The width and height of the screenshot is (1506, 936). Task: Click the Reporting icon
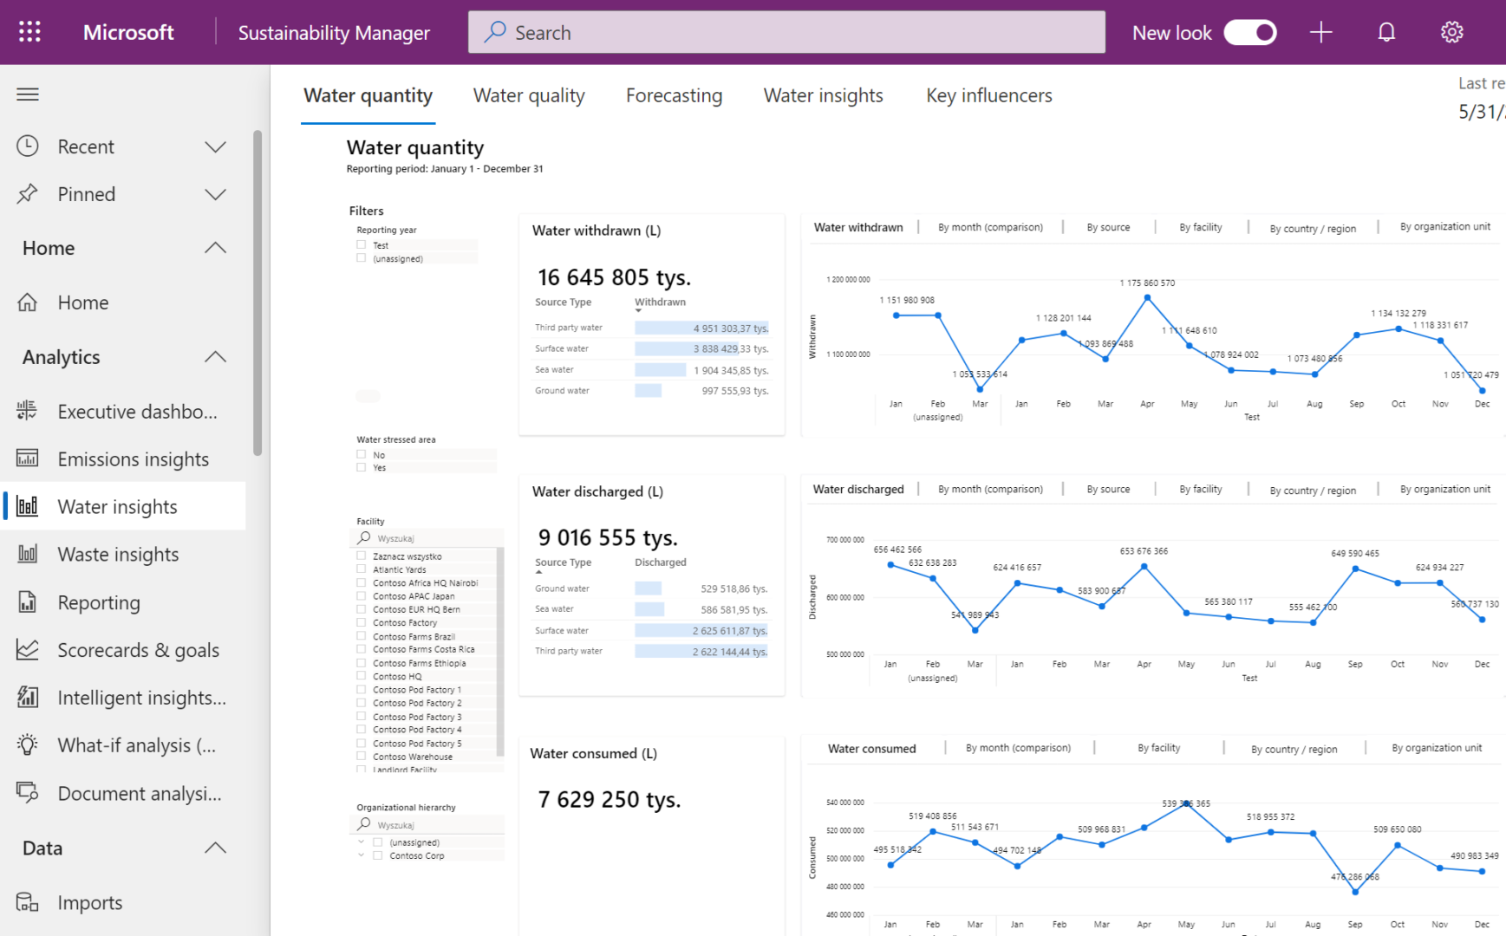(28, 601)
